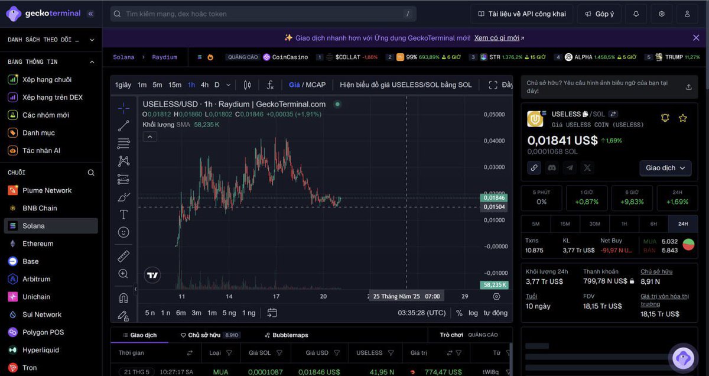709x376 pixels.
Task: Open the notifications bell in the header
Action: pyautogui.click(x=636, y=14)
